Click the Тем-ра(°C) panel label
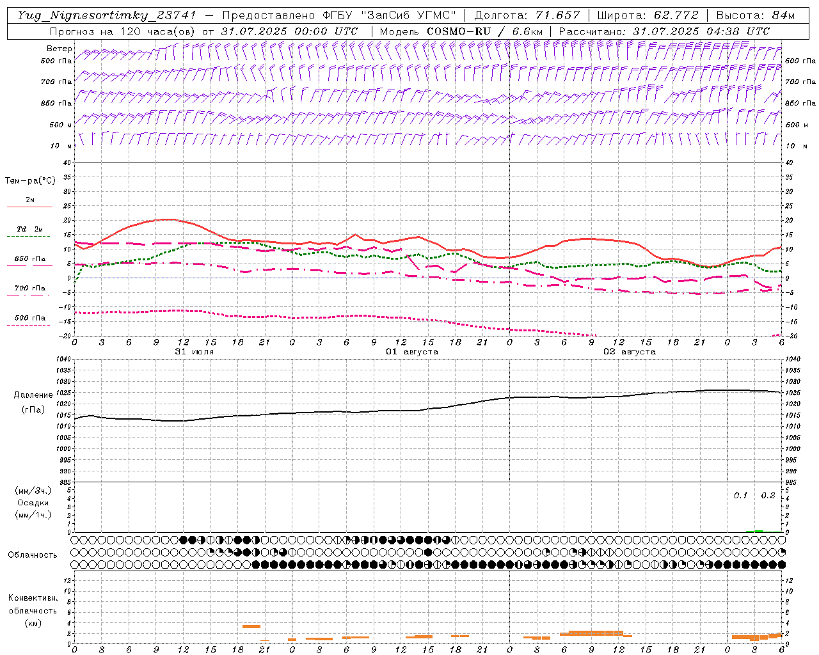The width and height of the screenshot is (819, 655). 30,181
